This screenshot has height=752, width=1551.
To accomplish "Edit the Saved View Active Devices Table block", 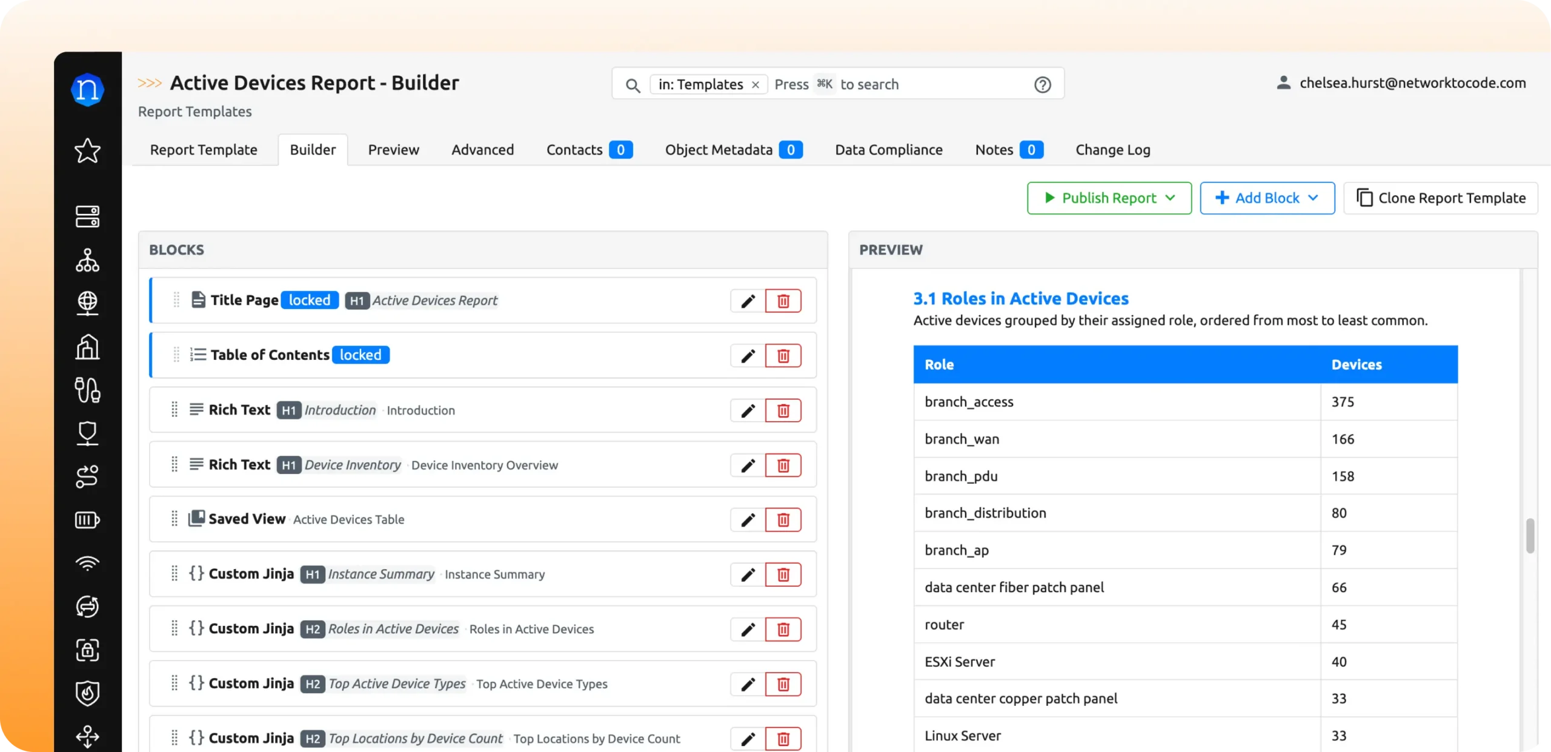I will pyautogui.click(x=748, y=520).
